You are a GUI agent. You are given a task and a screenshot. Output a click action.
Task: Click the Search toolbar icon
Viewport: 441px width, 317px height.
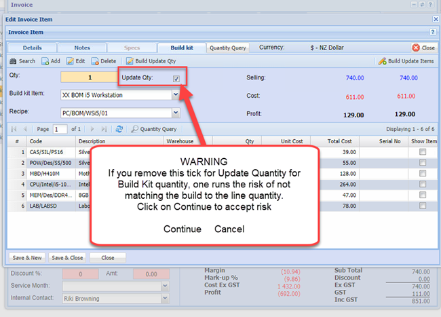click(x=22, y=61)
